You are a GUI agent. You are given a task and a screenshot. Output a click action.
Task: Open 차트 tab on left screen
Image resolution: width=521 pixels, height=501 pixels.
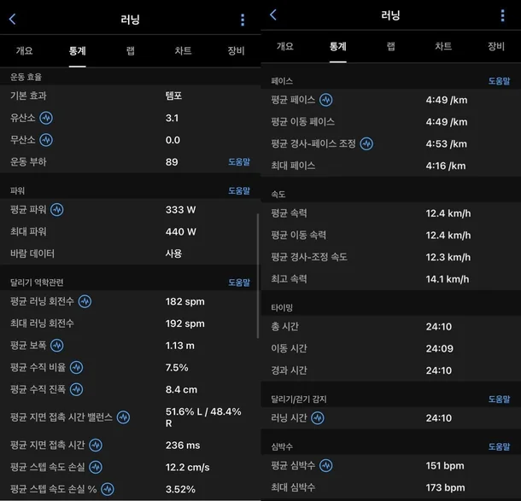pos(183,51)
